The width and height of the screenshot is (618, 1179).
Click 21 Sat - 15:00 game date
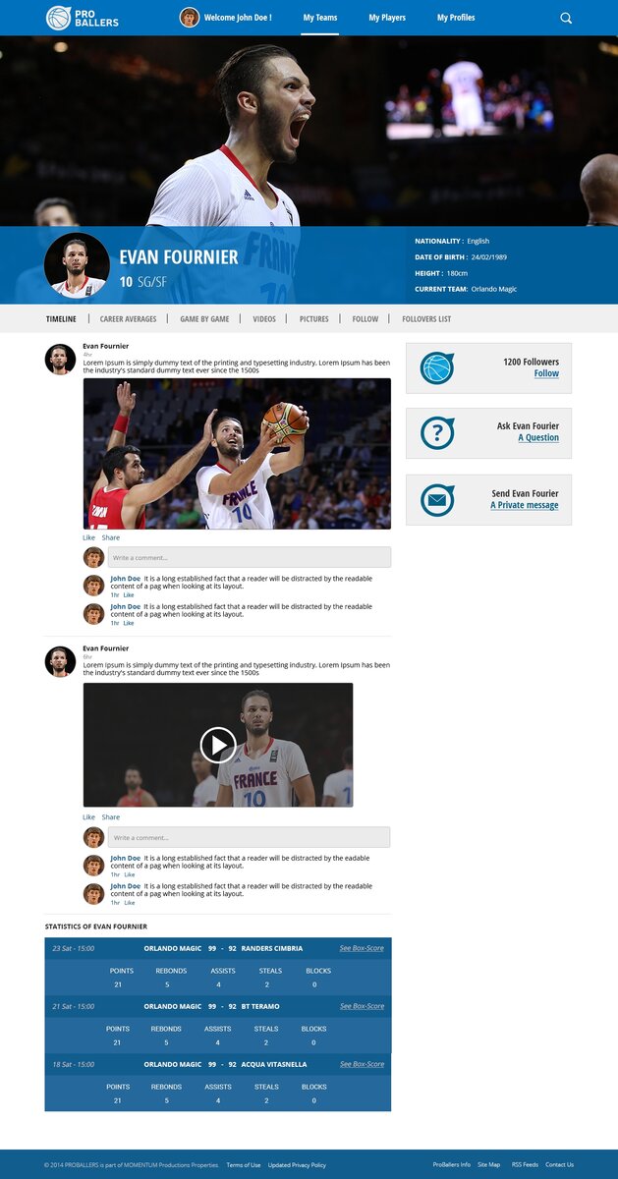74,1006
